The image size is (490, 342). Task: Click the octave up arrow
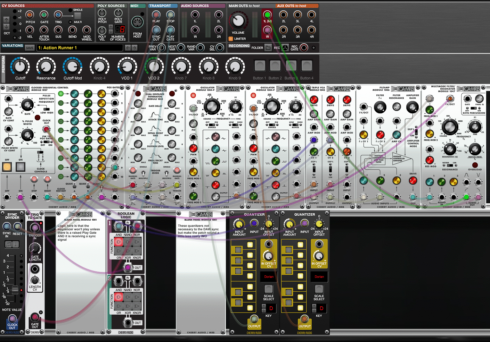6,19
